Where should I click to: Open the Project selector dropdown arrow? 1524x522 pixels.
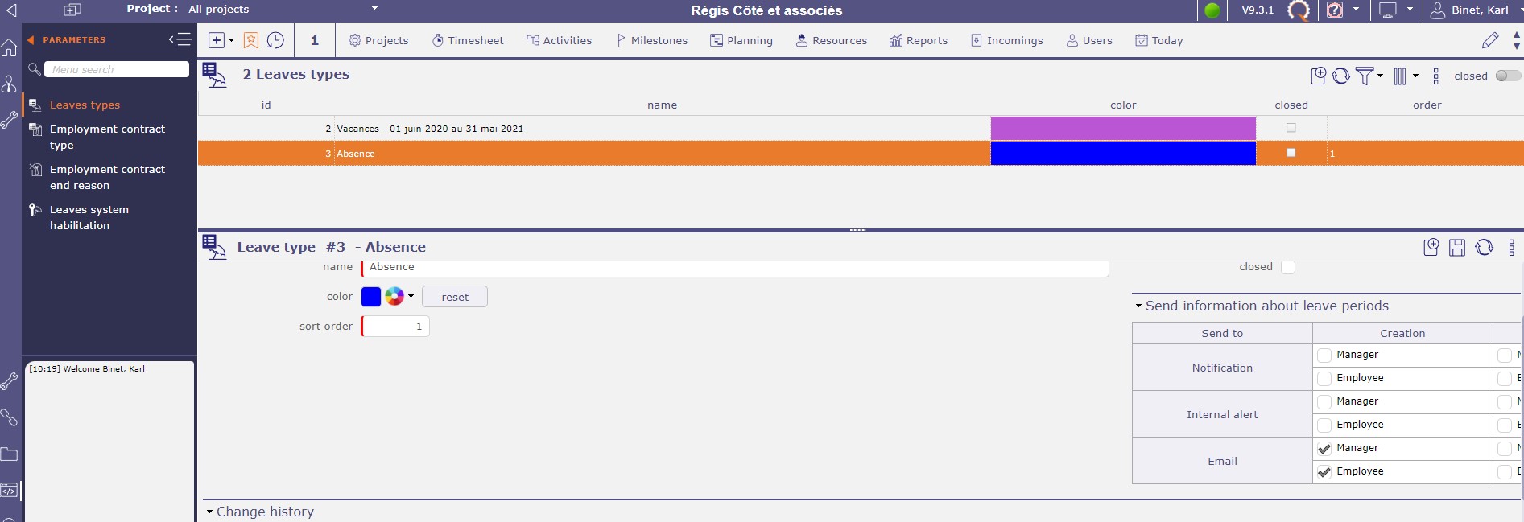pos(374,9)
